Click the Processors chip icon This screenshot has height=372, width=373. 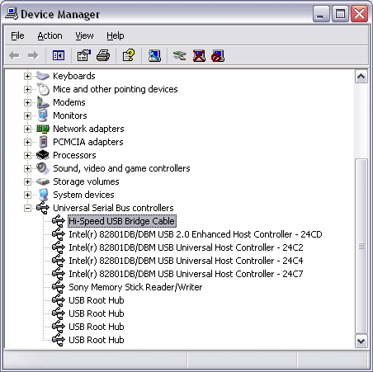43,155
